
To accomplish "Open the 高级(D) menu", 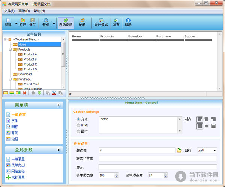I will coord(24,11).
